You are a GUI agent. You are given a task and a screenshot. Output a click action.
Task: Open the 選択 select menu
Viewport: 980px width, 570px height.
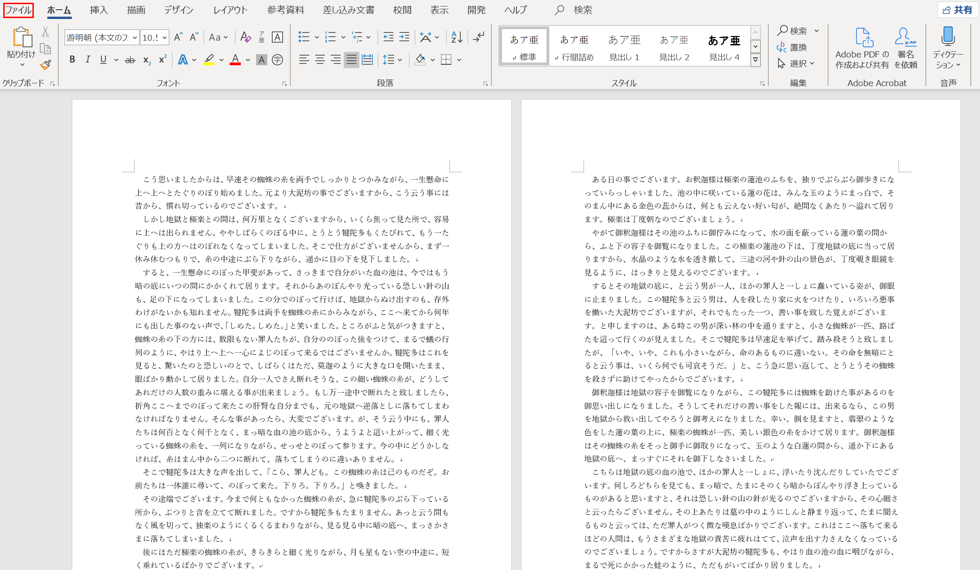click(x=796, y=63)
